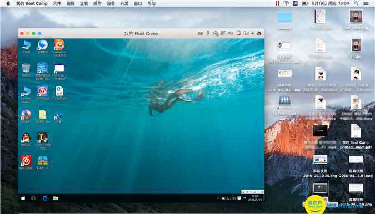Open the 设备 menu in the menu bar
The height and width of the screenshot is (214, 375).
click(111, 3)
